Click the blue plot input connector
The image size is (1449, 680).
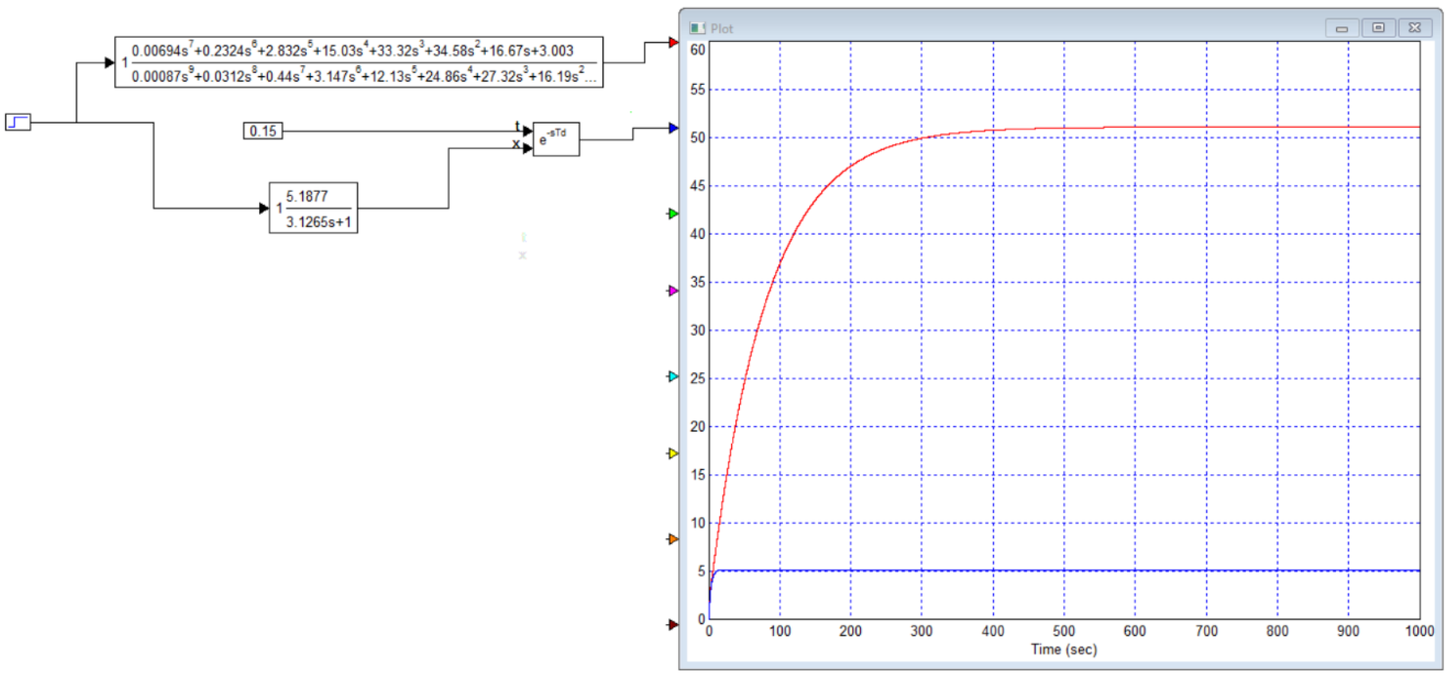pyautogui.click(x=673, y=128)
